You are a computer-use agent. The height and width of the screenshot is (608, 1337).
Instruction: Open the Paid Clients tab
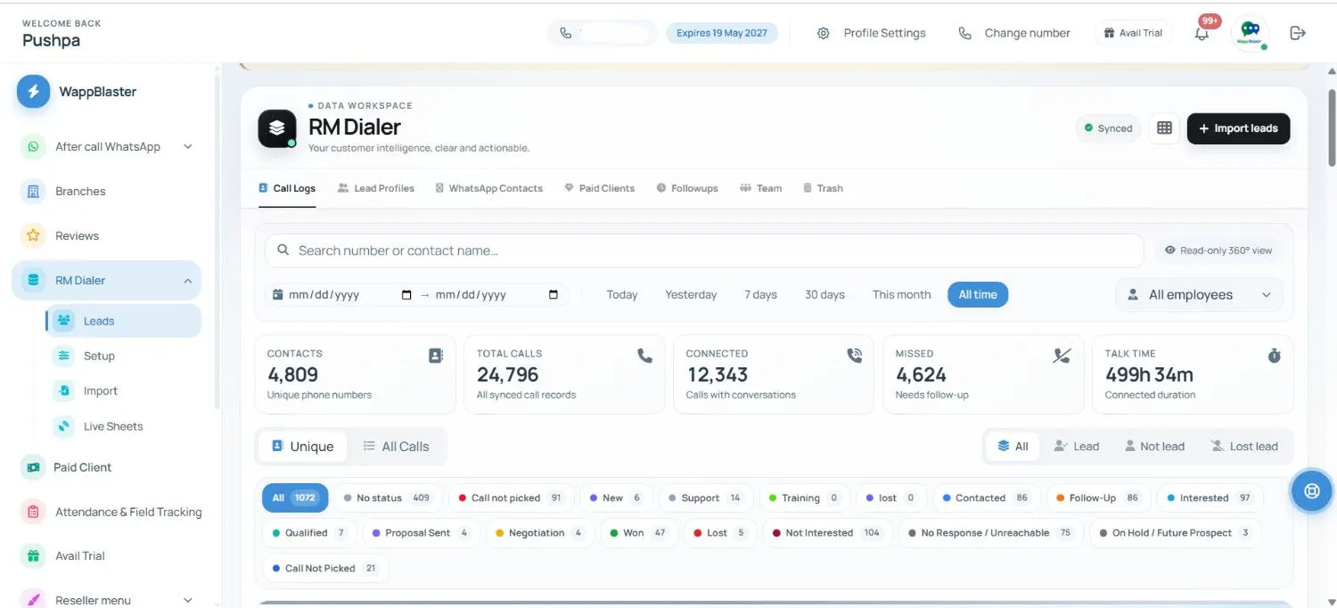point(600,188)
